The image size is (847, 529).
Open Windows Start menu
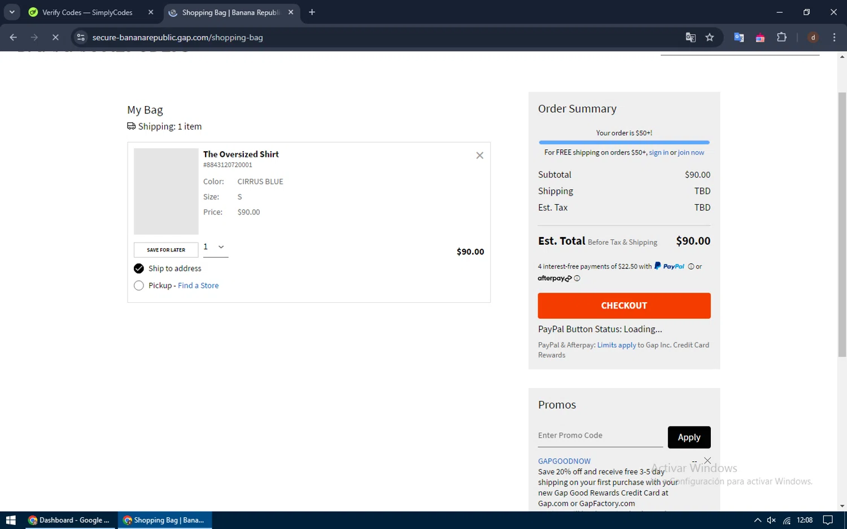click(x=11, y=520)
